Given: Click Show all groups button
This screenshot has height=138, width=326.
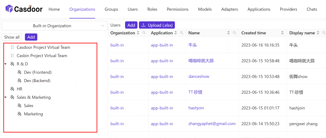Looking at the screenshot, I should 12,37.
